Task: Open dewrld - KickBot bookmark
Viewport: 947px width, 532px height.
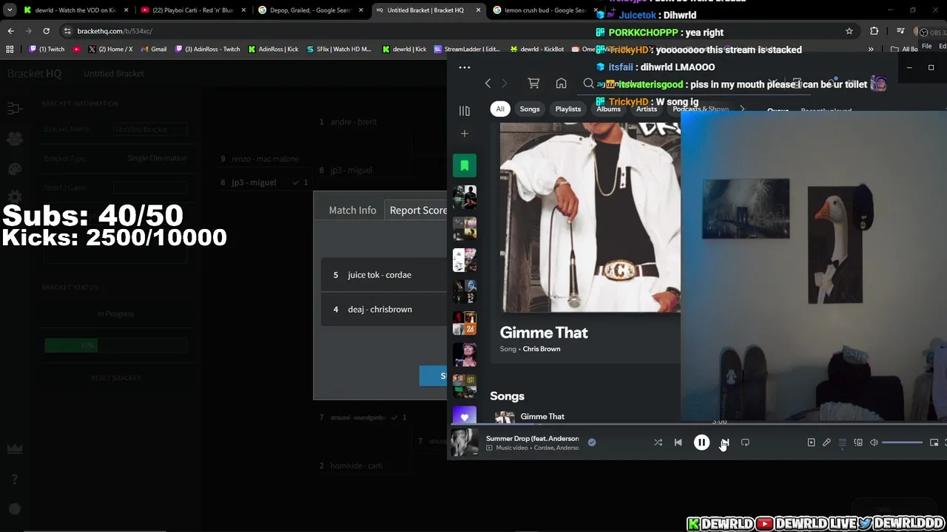Action: [536, 50]
